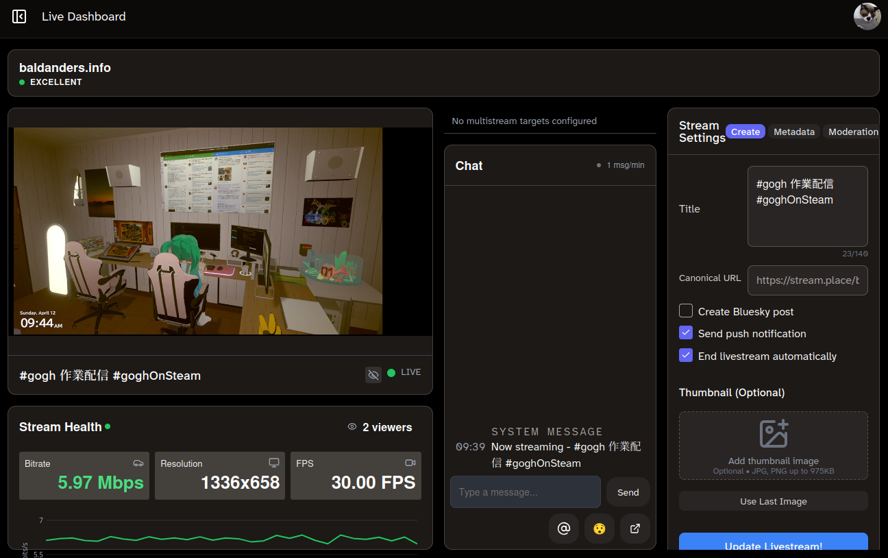Open the emoji reaction picker in chat
888x558 pixels.
point(600,529)
